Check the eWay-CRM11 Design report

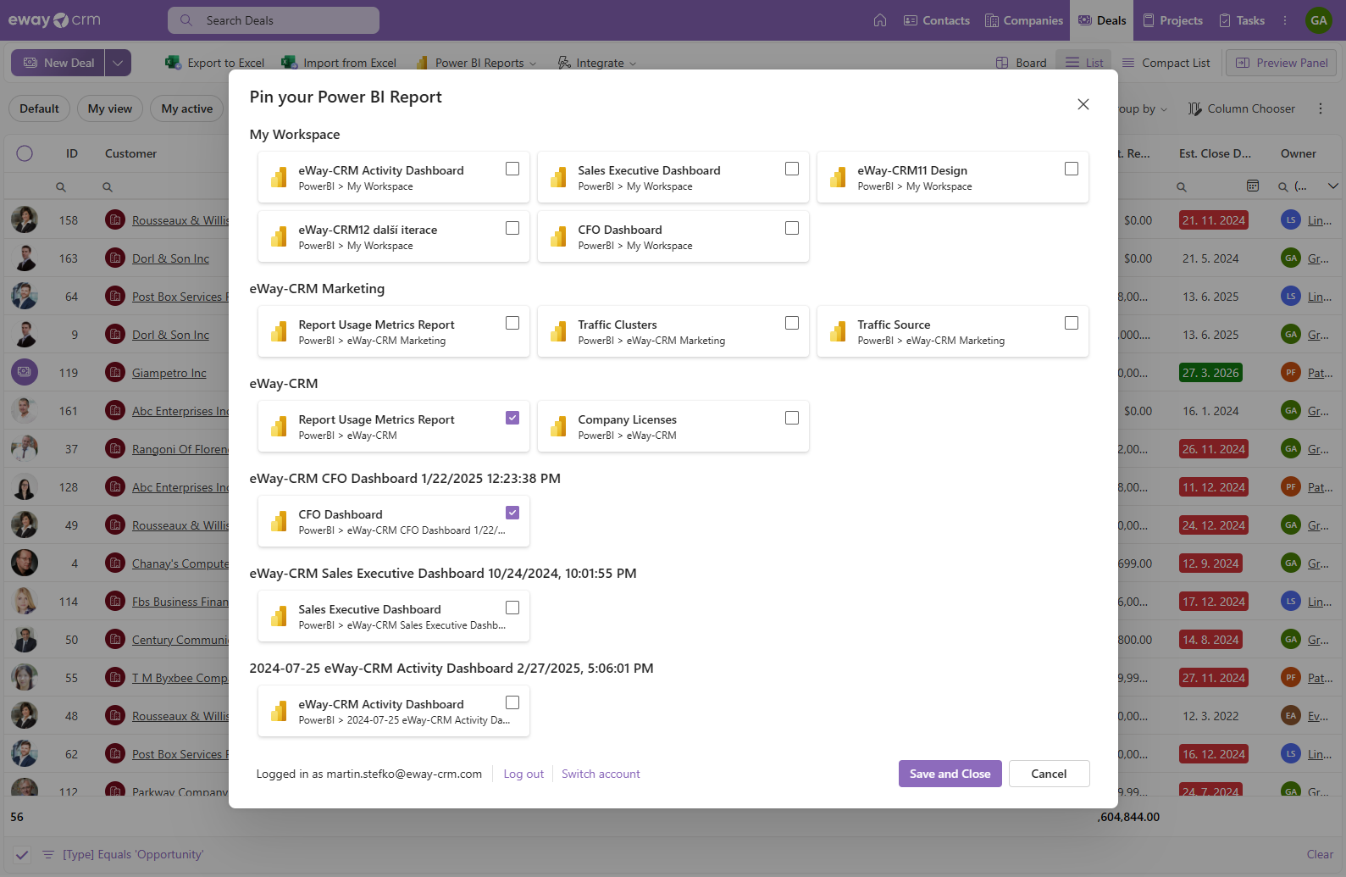1072,169
